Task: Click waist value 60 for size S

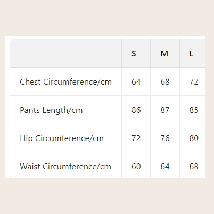Action: pos(136,167)
